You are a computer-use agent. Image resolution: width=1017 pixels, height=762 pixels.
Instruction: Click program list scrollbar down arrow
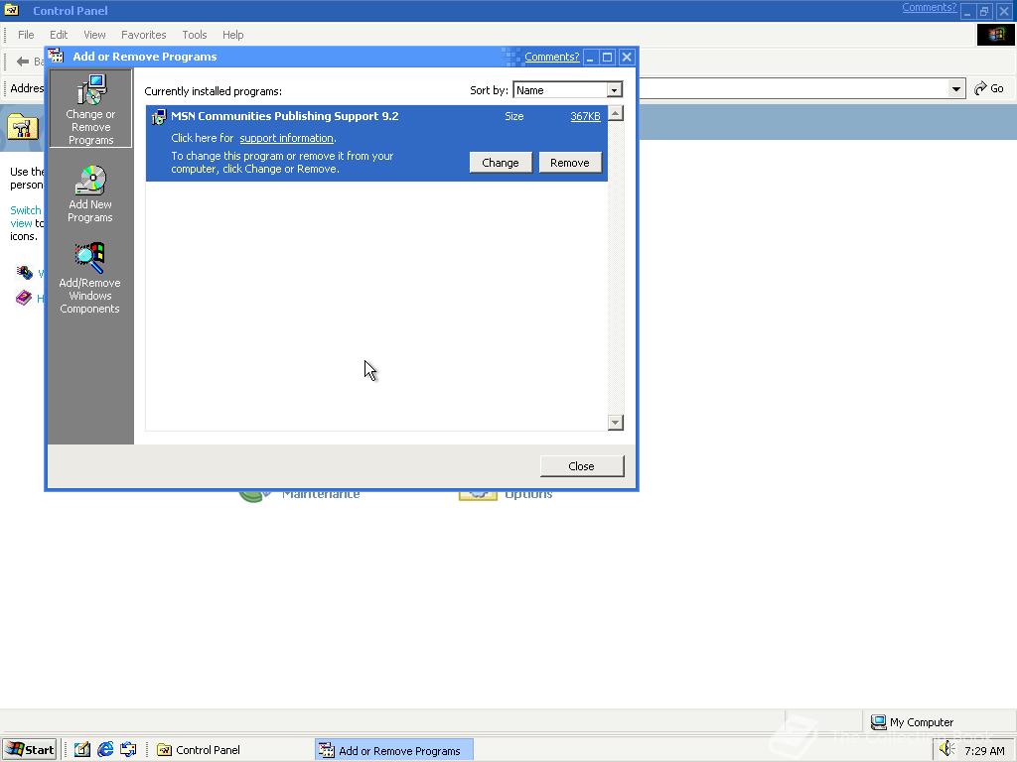[616, 423]
